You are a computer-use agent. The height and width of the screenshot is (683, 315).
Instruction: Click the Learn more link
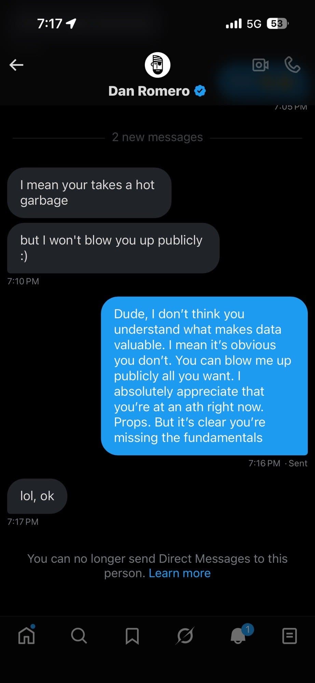coord(180,573)
